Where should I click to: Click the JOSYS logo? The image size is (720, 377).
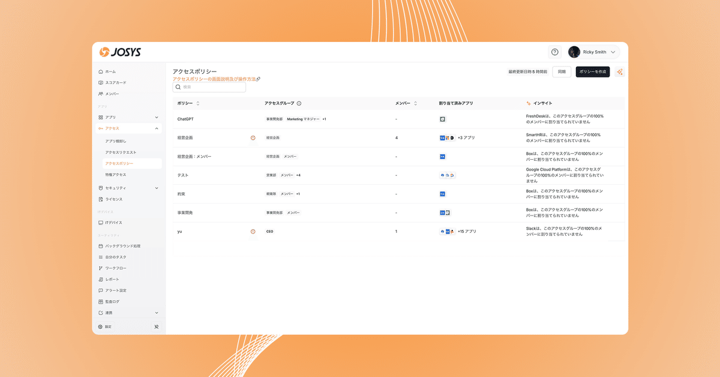click(120, 52)
